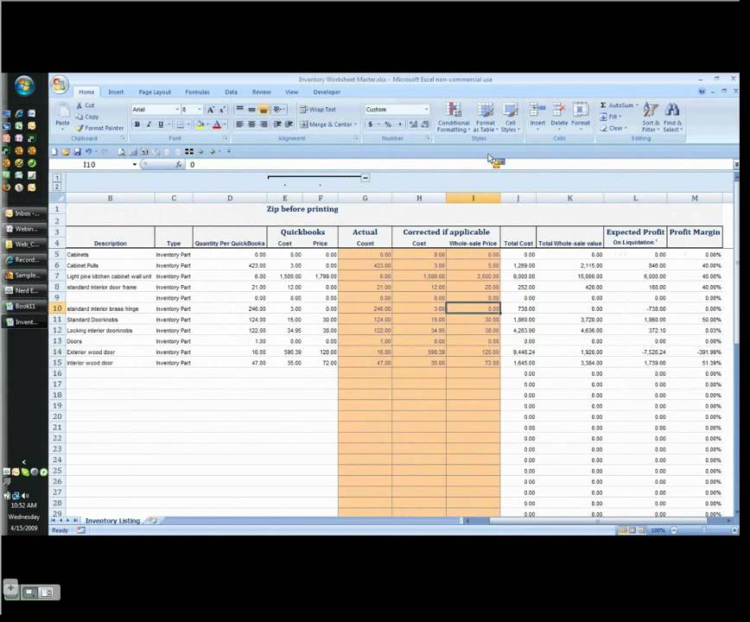The height and width of the screenshot is (622, 750).
Task: Increase font size with Grow Font
Action: point(211,110)
